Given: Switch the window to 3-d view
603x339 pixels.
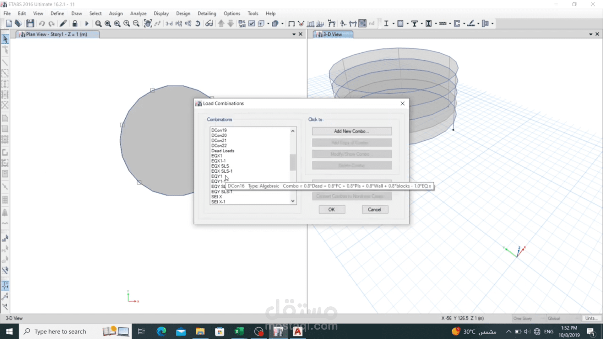Looking at the screenshot, I should [169, 24].
